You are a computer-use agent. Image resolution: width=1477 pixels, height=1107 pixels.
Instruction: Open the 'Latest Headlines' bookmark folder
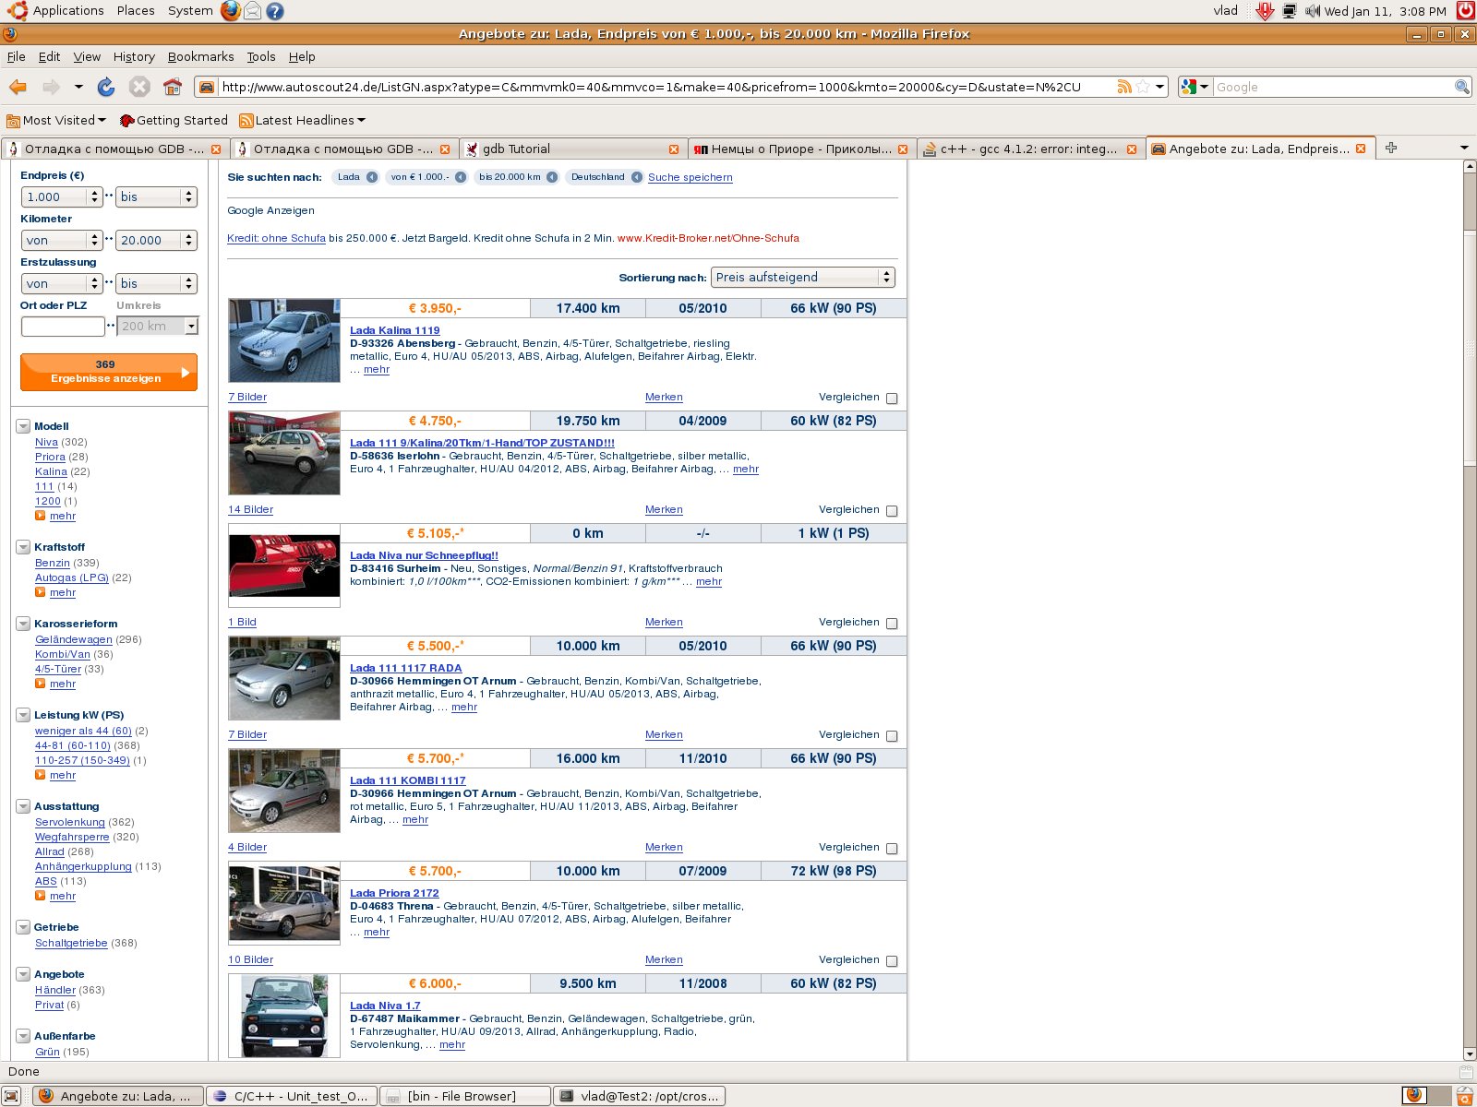303,120
